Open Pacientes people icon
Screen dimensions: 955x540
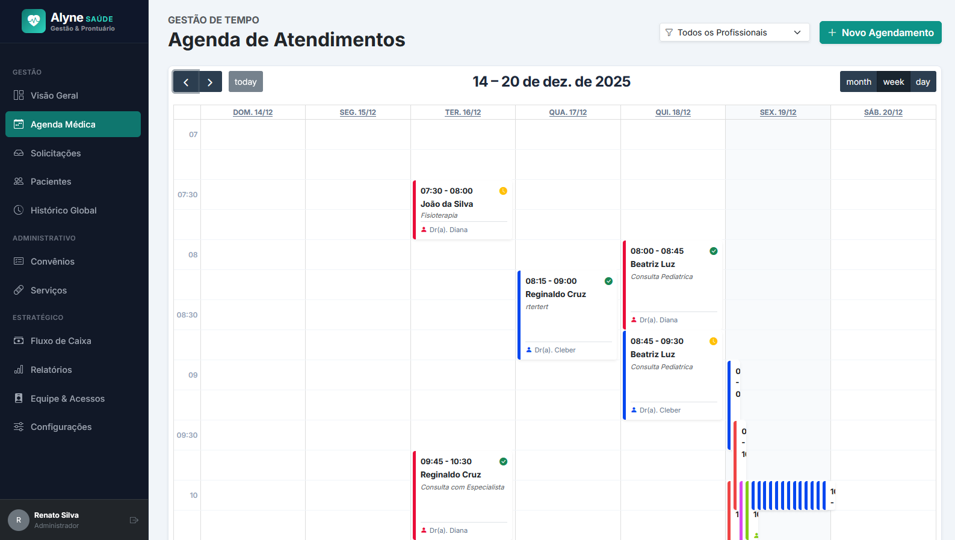coord(19,181)
